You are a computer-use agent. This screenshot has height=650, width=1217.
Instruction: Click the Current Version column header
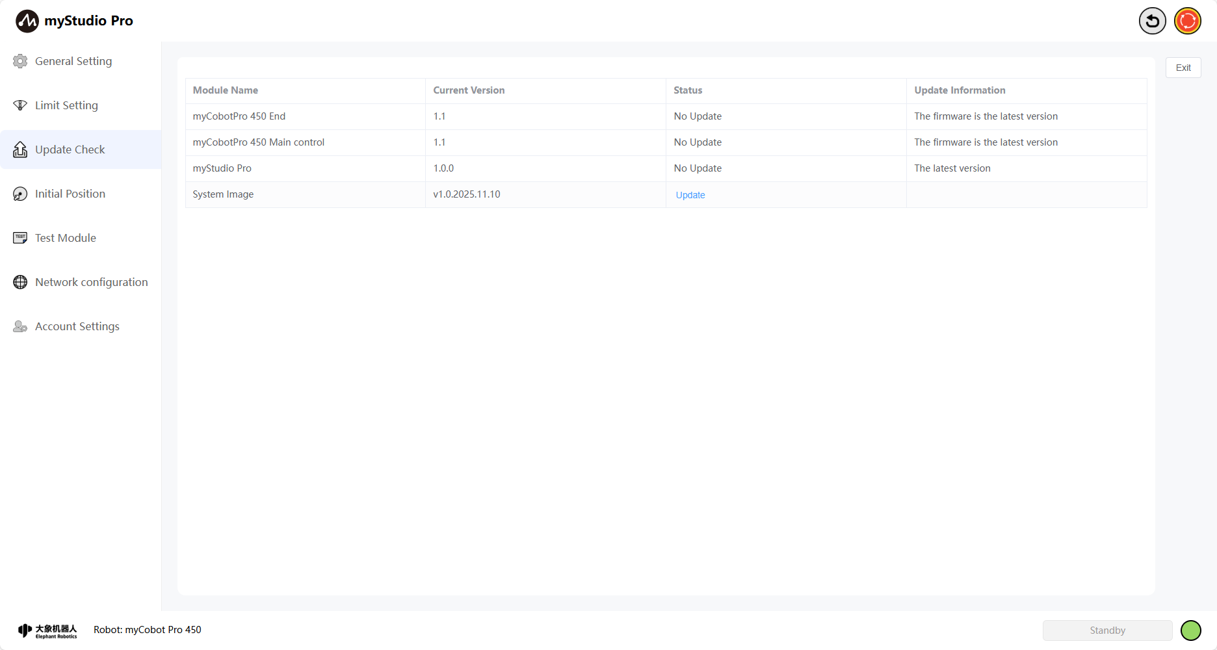click(469, 90)
